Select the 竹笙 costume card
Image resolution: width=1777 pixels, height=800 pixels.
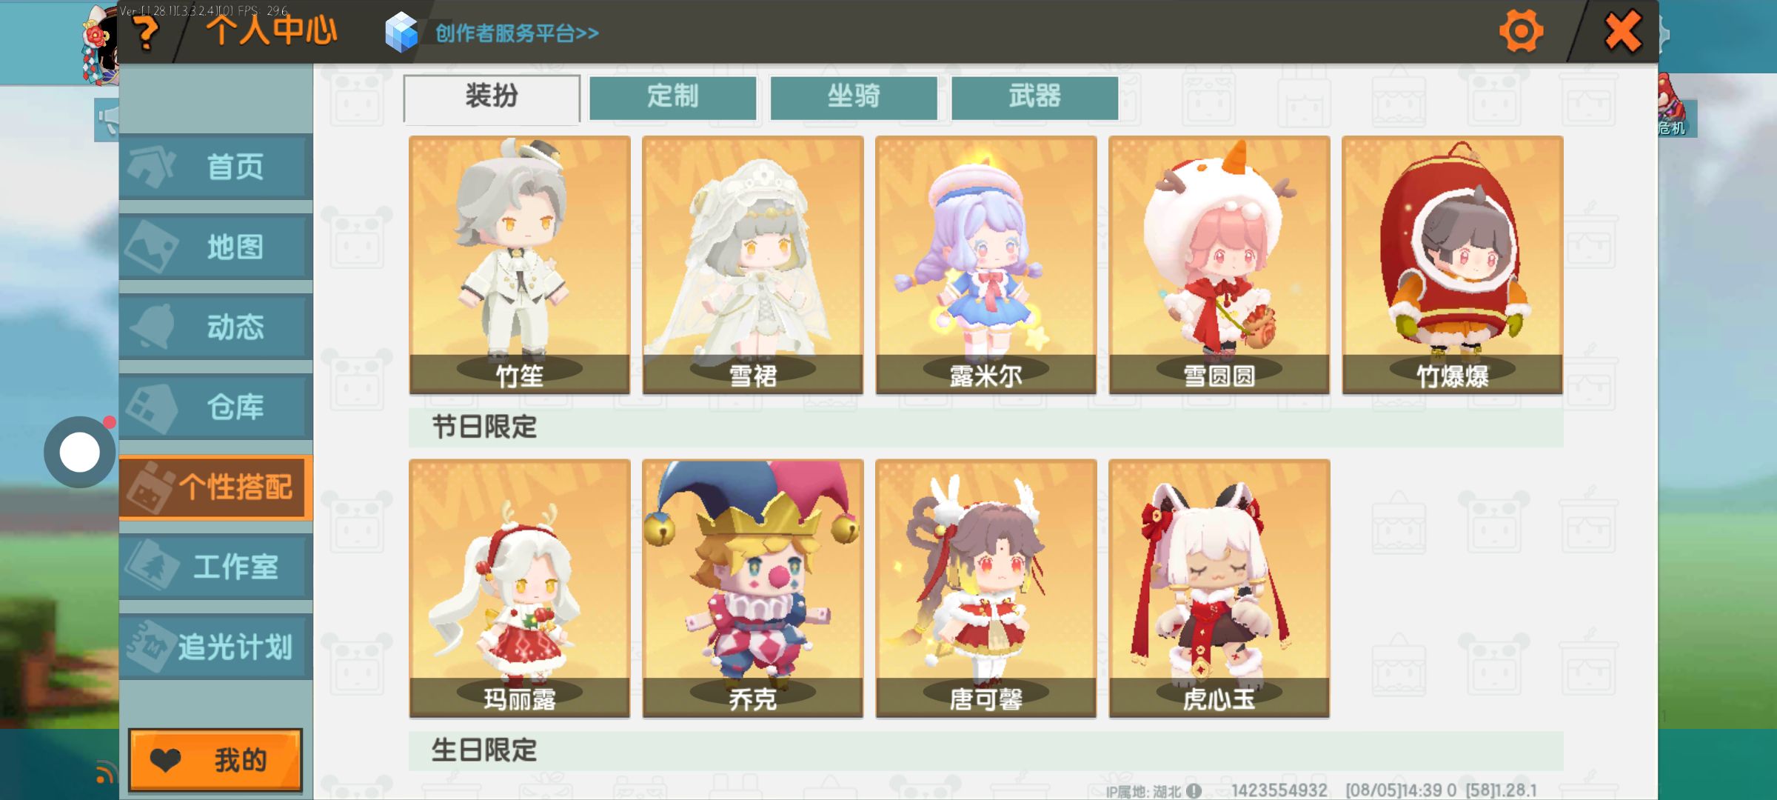[520, 264]
